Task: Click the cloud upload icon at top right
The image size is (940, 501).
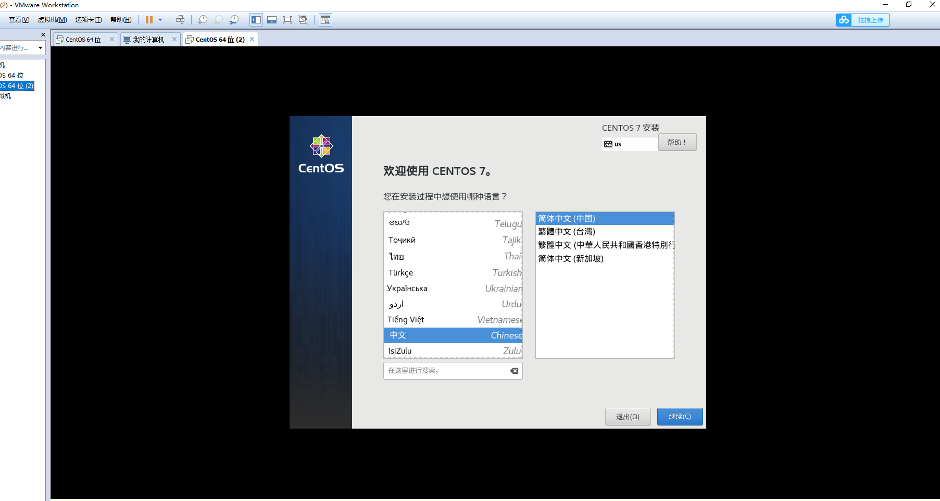Action: (x=844, y=20)
